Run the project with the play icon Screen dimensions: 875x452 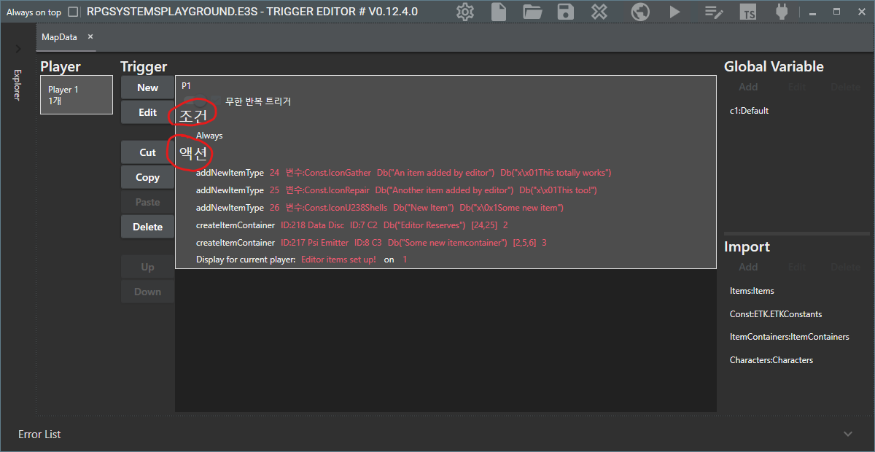[x=675, y=12]
